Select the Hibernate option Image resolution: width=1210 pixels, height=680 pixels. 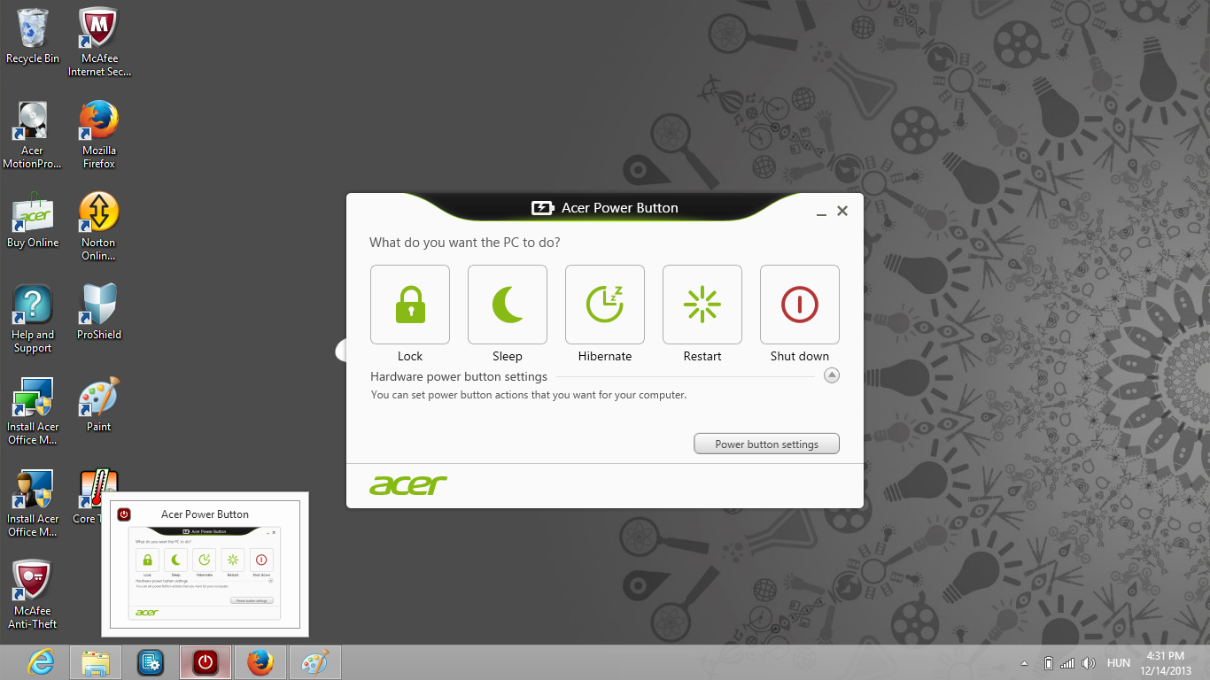point(604,304)
